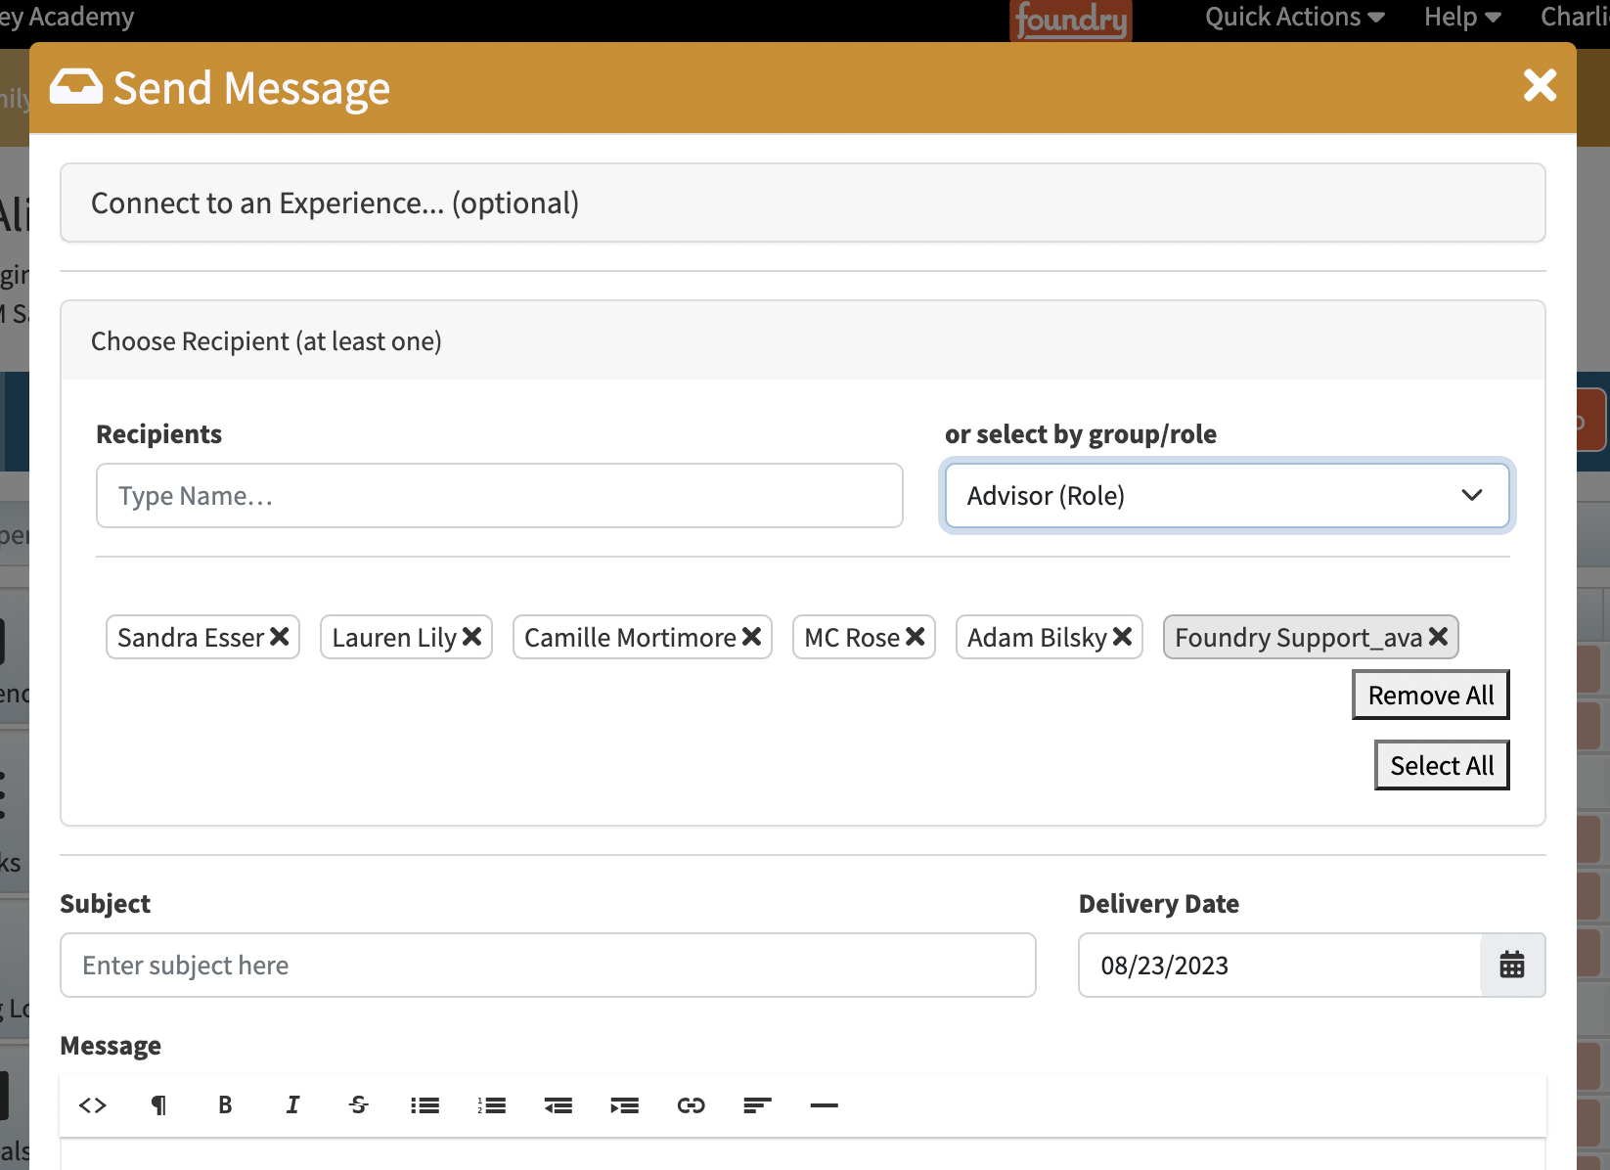Remove Adam Bilsky from recipients
This screenshot has width=1610, height=1170.
[x=1123, y=637]
